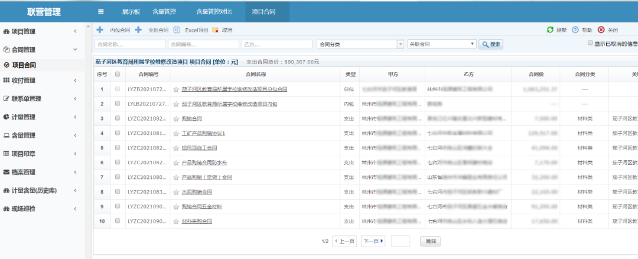Click the red 关闭 X icon
Screen dimensions: 638x259
point(601,29)
